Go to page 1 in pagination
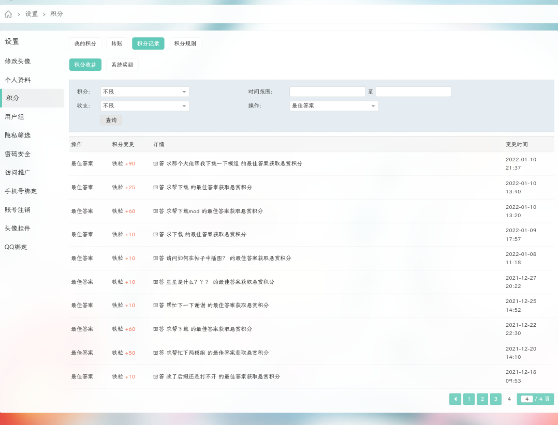The width and height of the screenshot is (558, 425). coord(468,399)
